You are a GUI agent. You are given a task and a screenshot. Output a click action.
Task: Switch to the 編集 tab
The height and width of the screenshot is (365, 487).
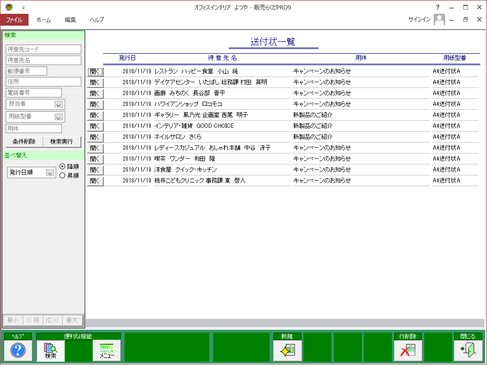pyautogui.click(x=70, y=20)
